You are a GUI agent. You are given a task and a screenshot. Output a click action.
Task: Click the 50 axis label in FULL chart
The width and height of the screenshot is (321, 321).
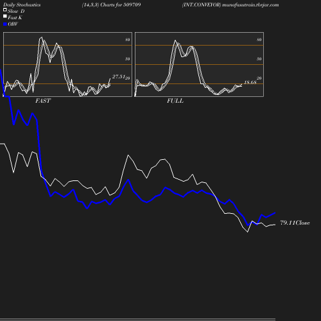click(x=259, y=59)
